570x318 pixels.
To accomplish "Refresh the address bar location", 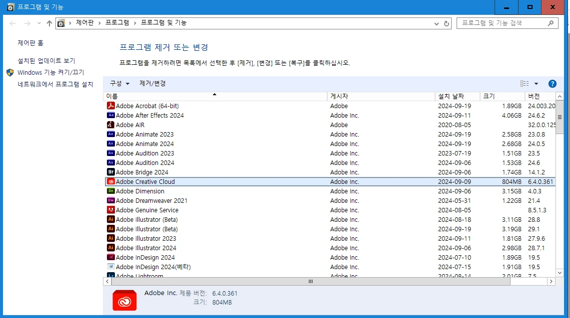I will pyautogui.click(x=447, y=23).
